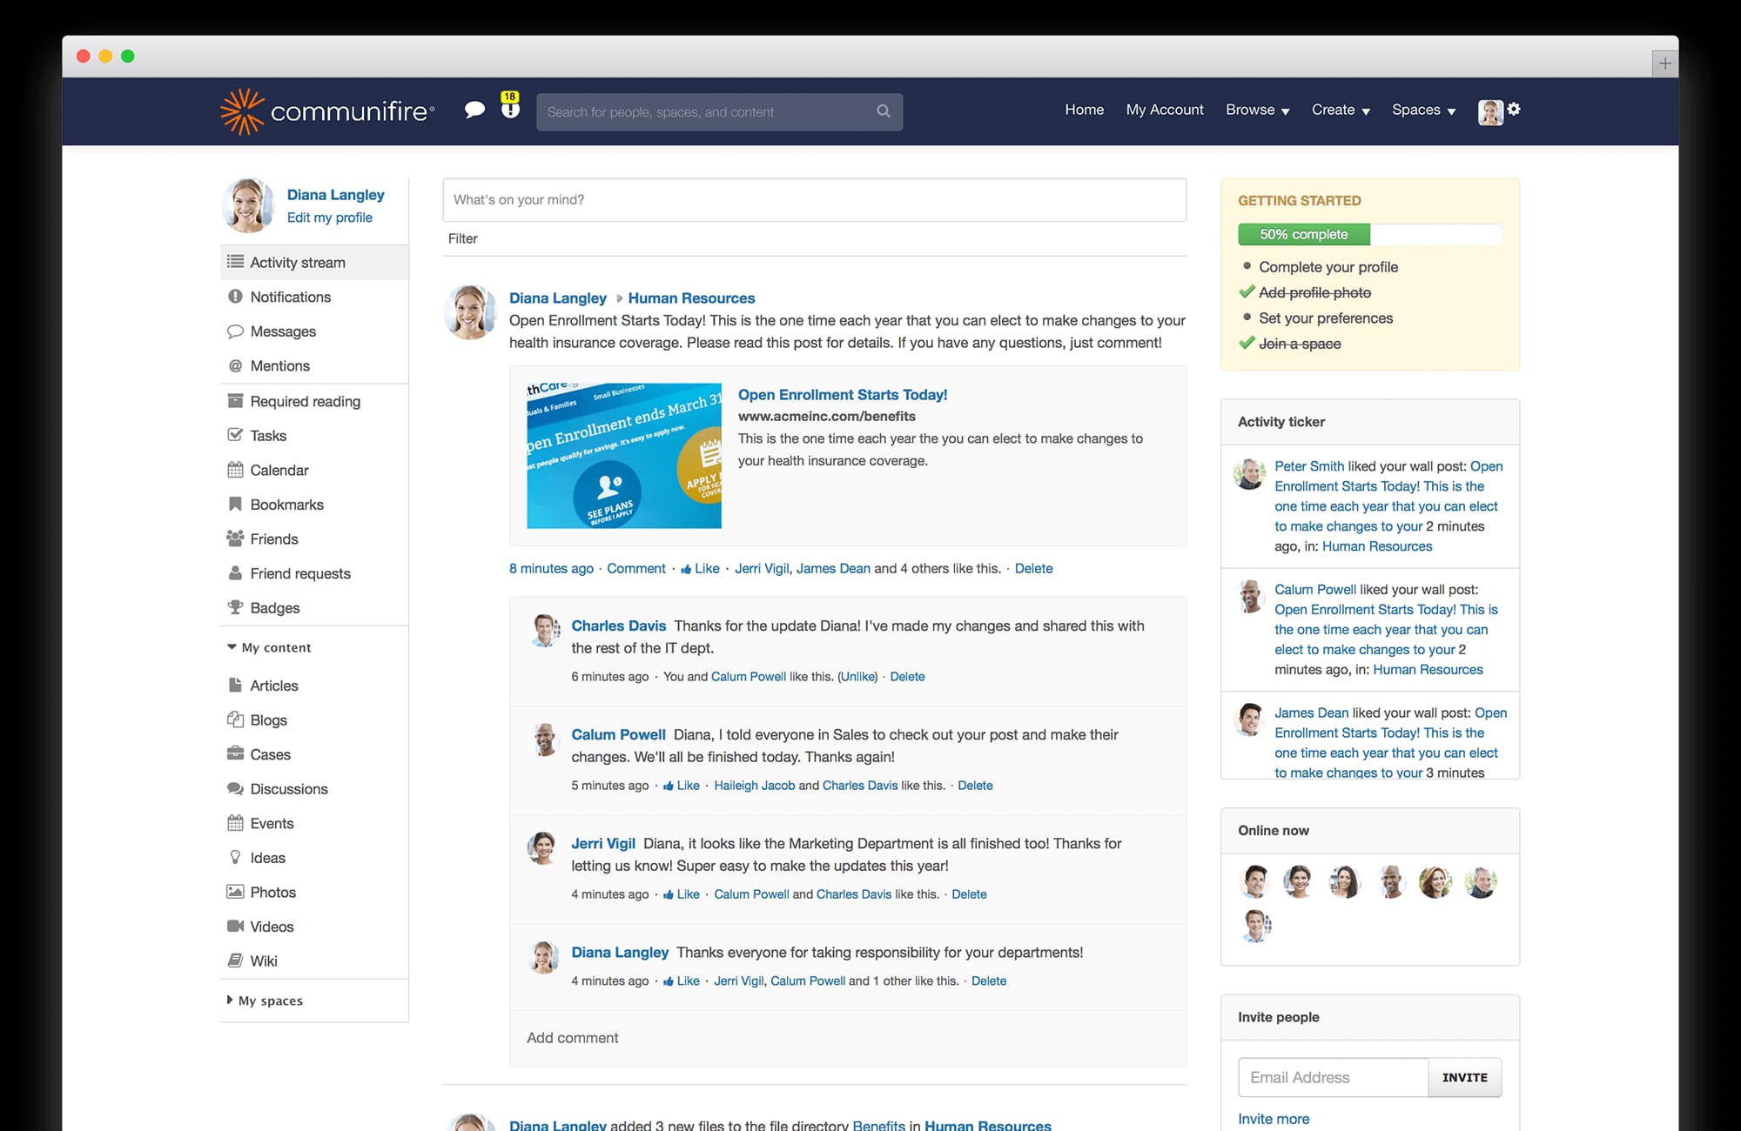Collapse the My content section
The height and width of the screenshot is (1131, 1741).
(269, 647)
